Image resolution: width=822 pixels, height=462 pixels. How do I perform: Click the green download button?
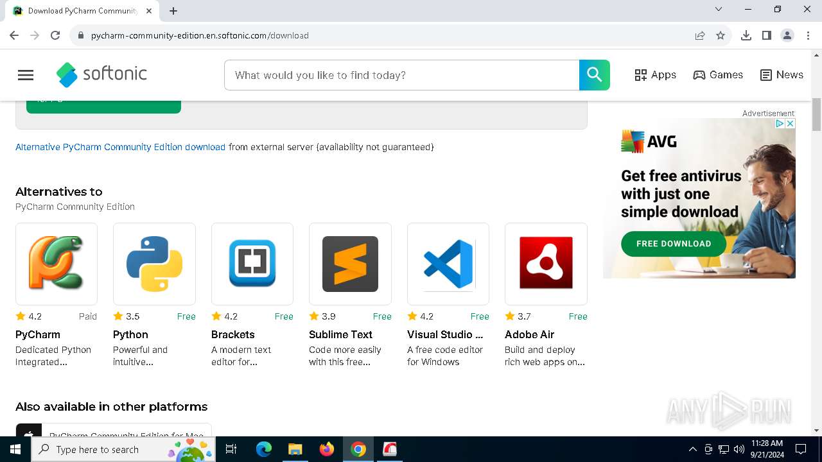click(103, 107)
